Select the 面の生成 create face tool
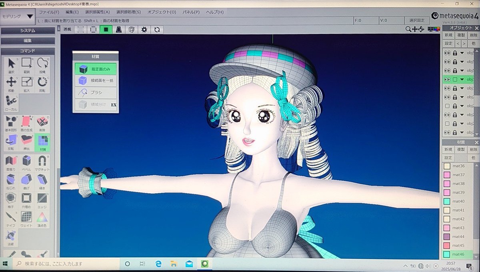Image resolution: width=480 pixels, height=272 pixels. pyautogui.click(x=27, y=124)
